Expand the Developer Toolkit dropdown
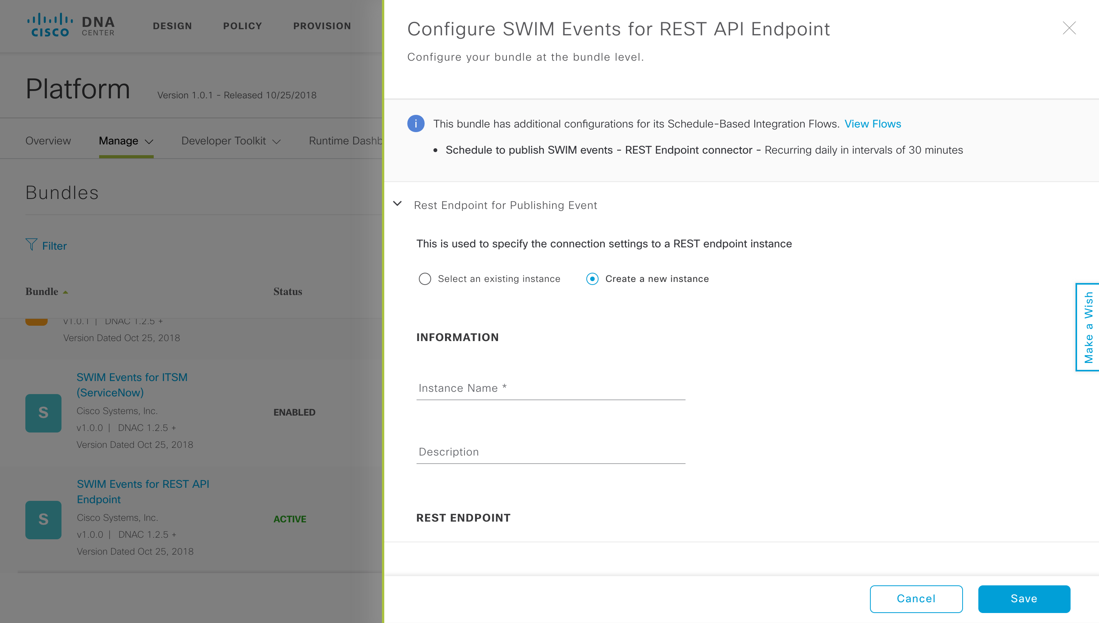Image resolution: width=1099 pixels, height=623 pixels. [231, 141]
